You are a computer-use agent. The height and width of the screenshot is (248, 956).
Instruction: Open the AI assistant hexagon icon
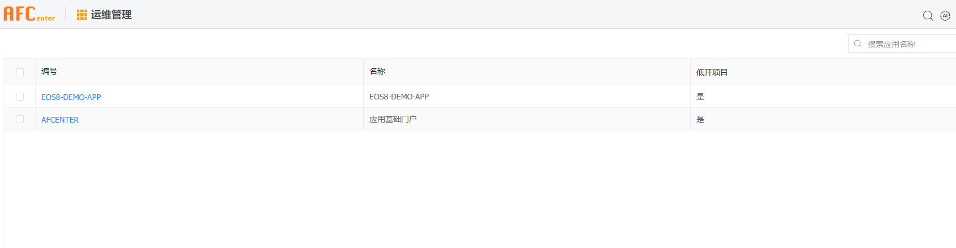tap(945, 16)
